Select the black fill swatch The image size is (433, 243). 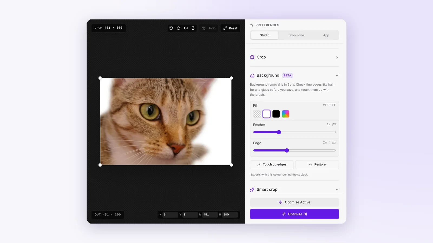276,114
